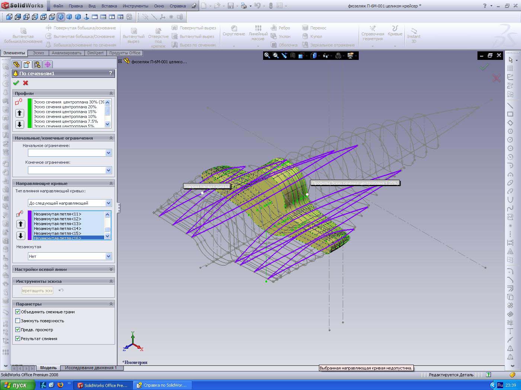The height and width of the screenshot is (390, 521).
Task: Click the Windows пуск start button
Action: click(x=16, y=385)
